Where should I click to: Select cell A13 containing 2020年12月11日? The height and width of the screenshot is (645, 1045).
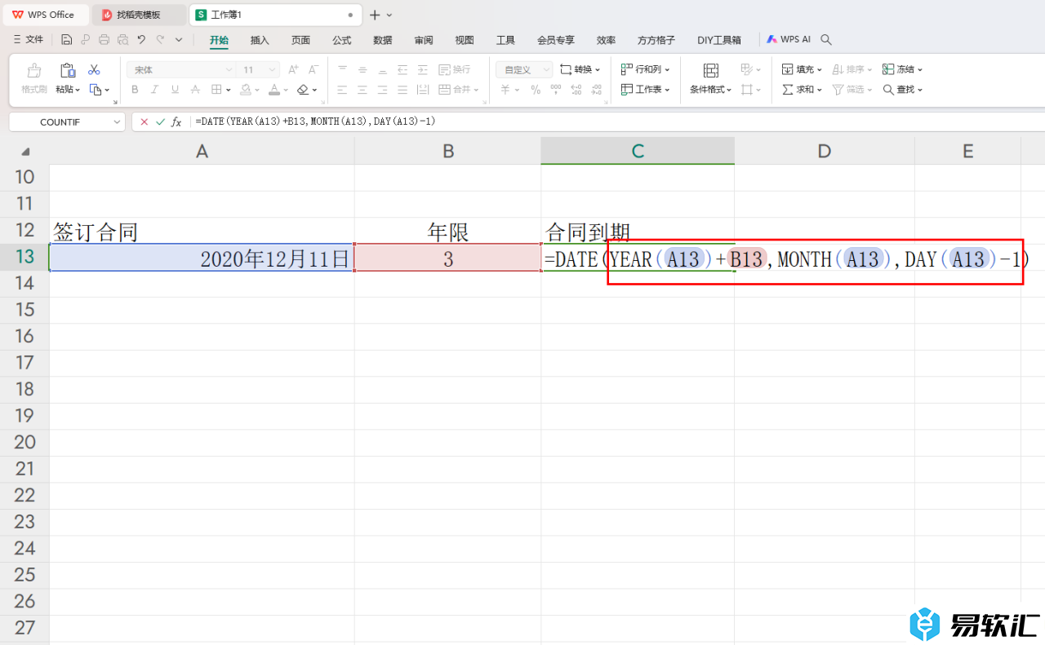pos(202,258)
